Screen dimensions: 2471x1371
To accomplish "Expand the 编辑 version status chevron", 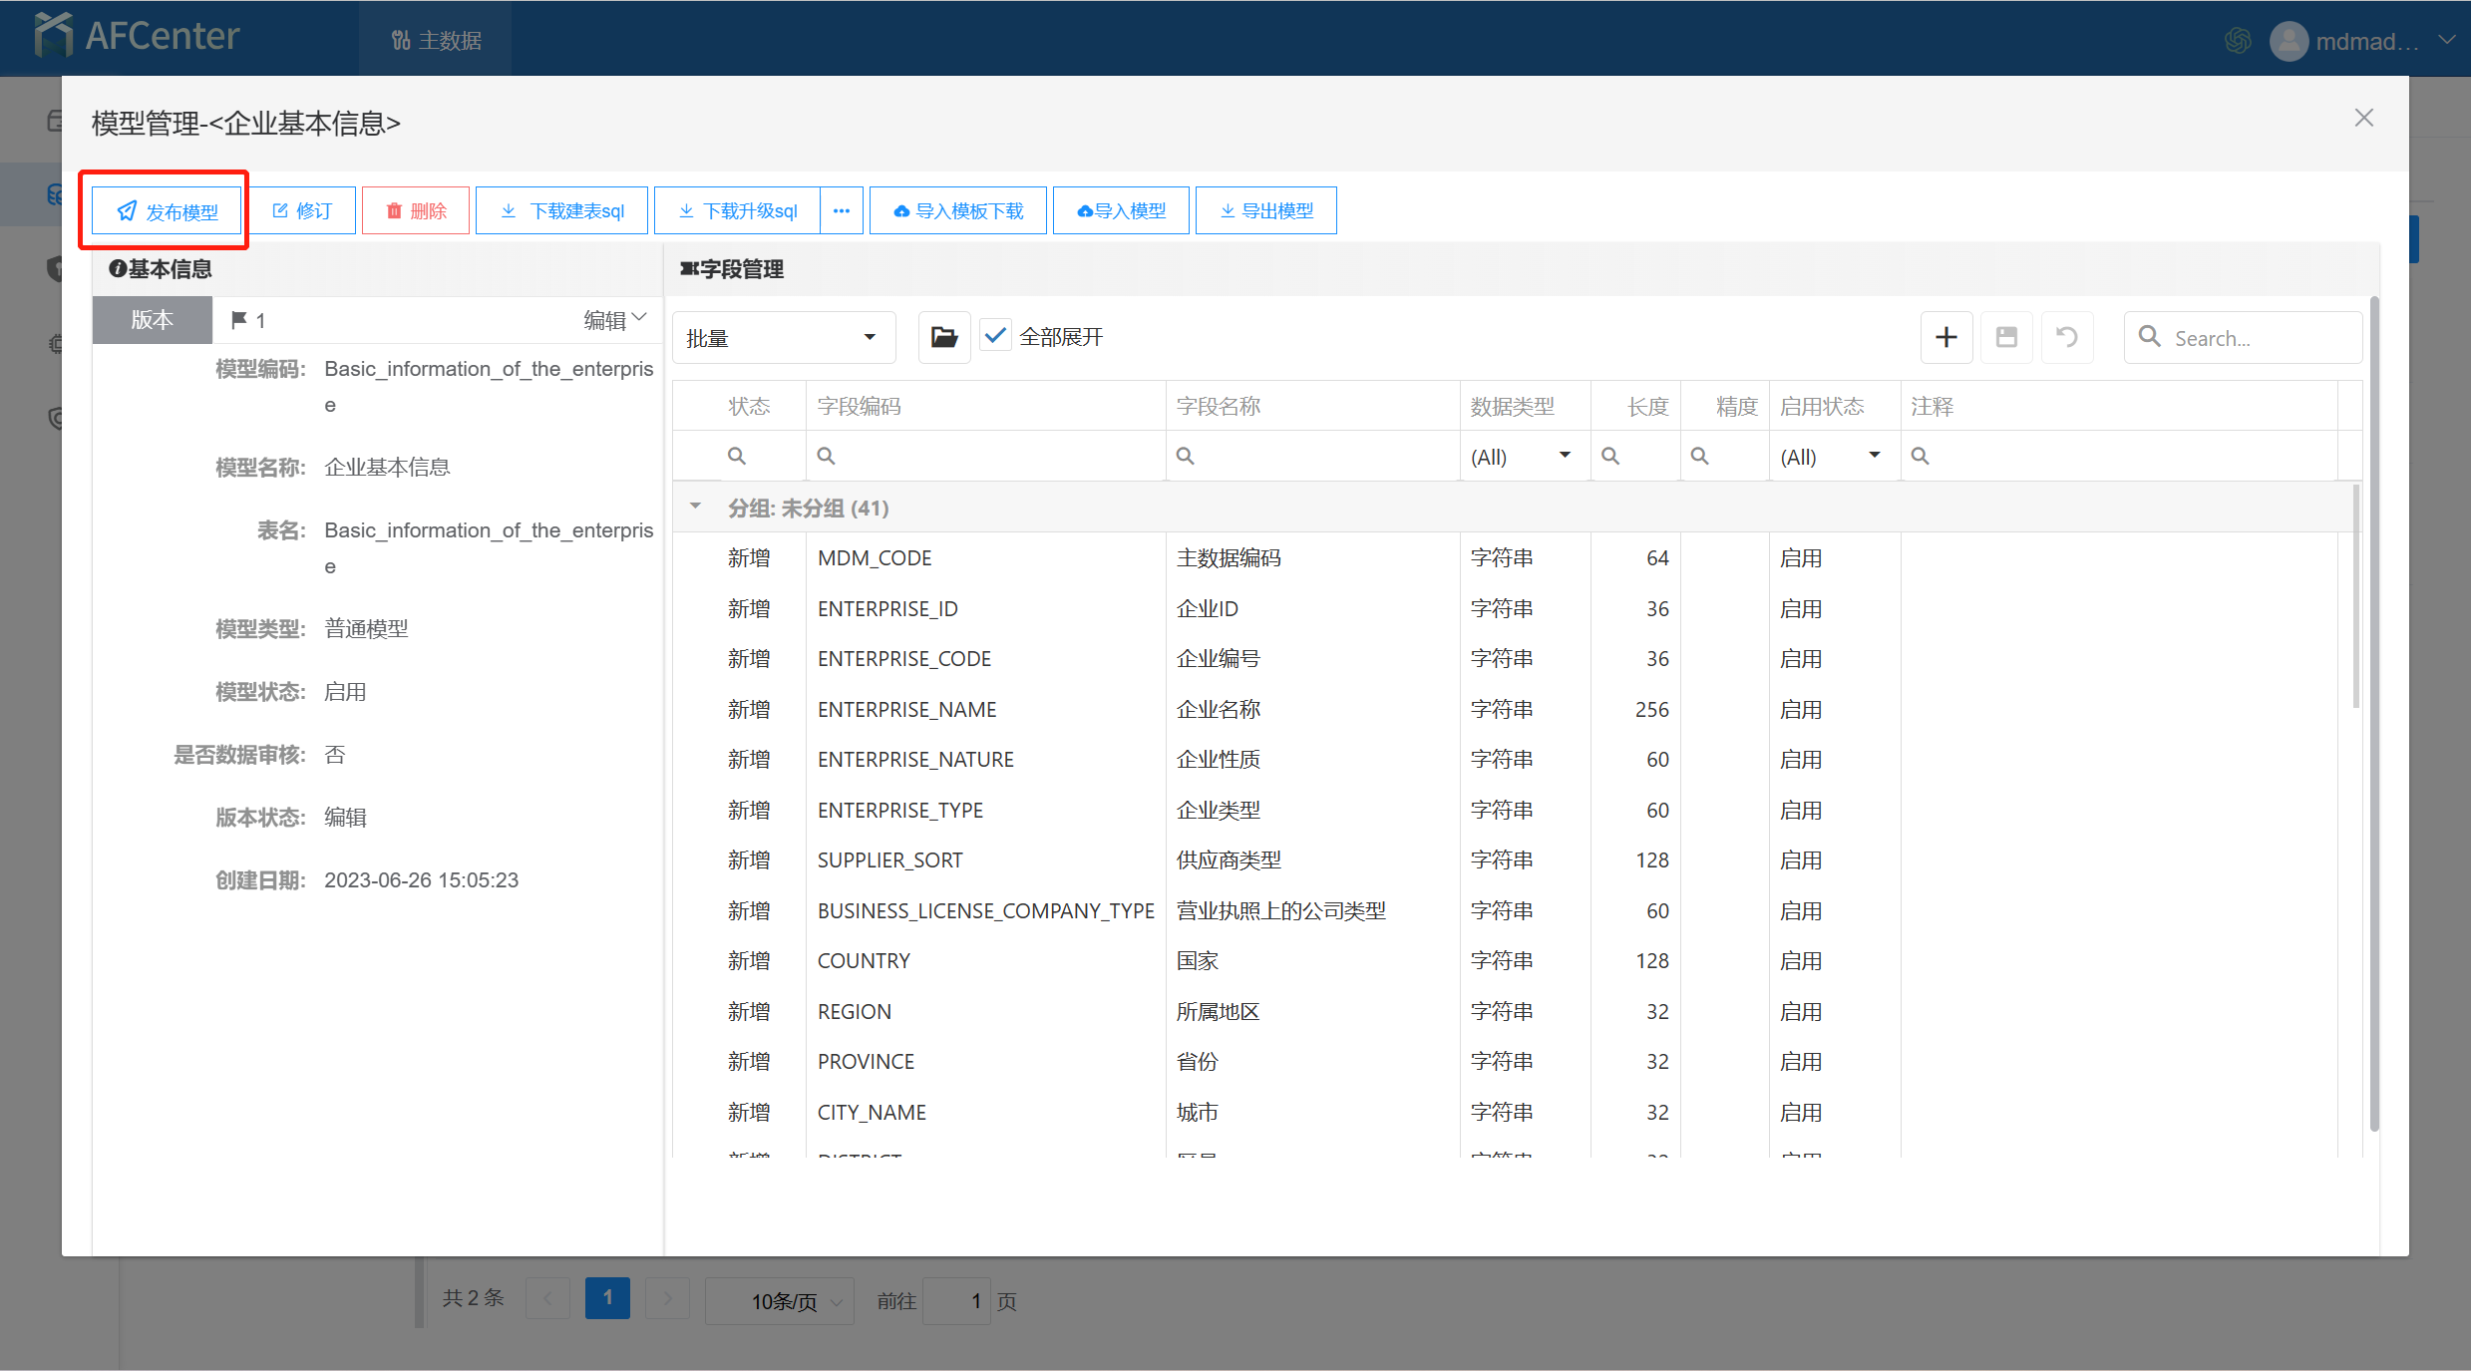I will [639, 319].
